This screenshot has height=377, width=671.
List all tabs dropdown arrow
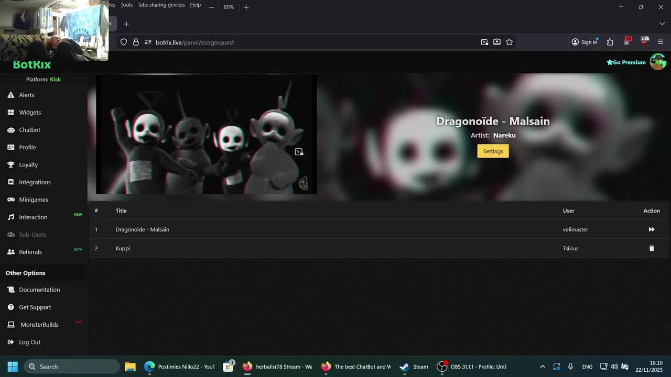[662, 24]
